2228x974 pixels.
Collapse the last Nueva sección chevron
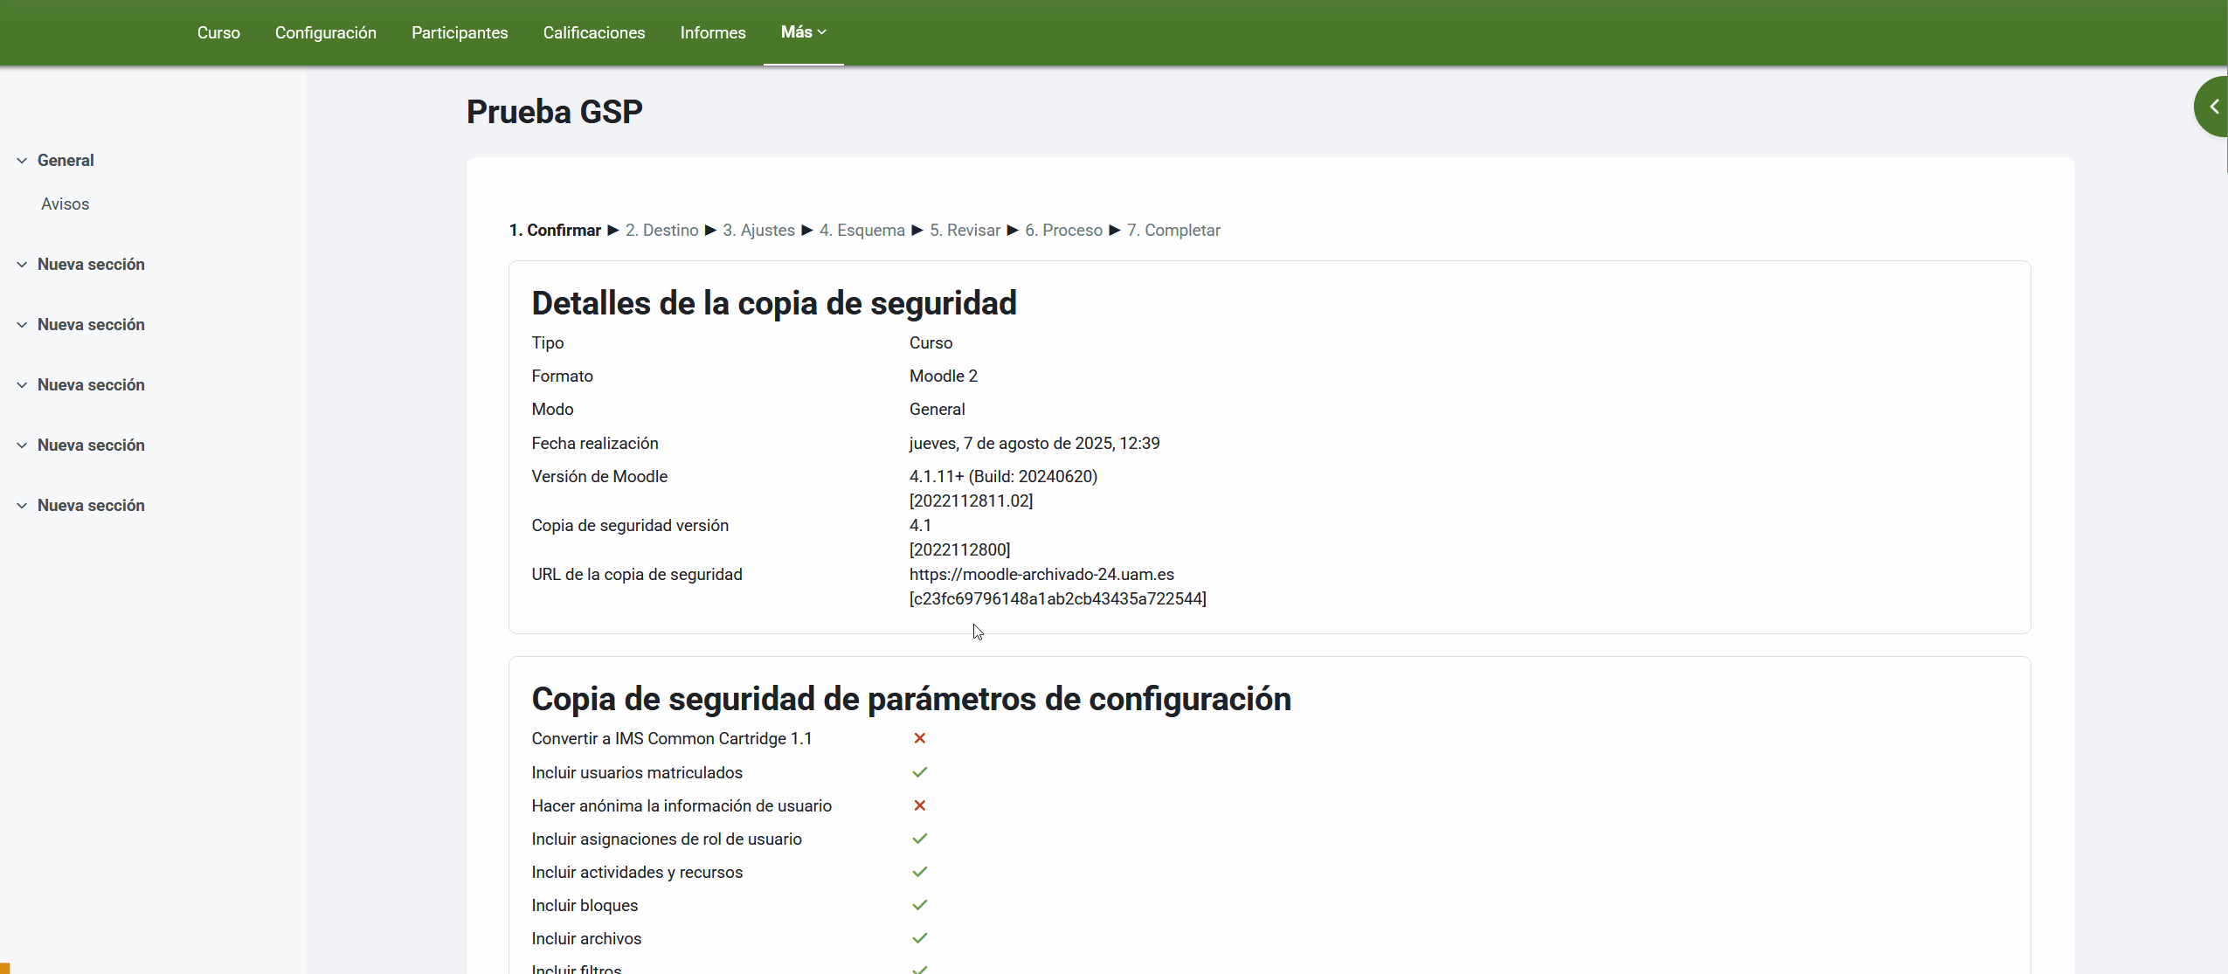point(22,506)
